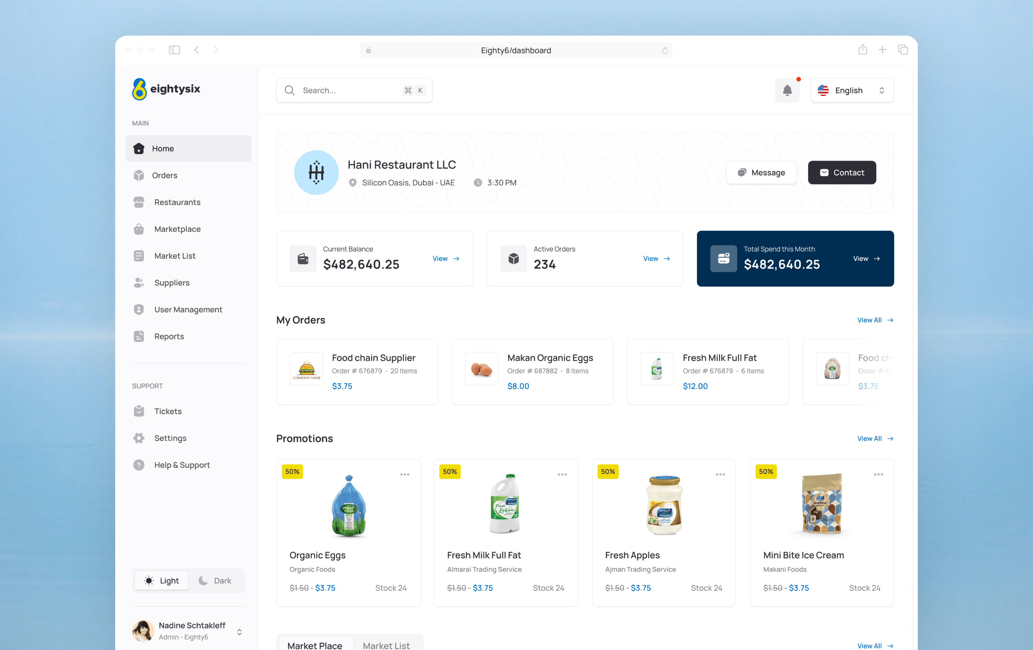Click 50% badge on Organic Eggs

[x=293, y=471]
